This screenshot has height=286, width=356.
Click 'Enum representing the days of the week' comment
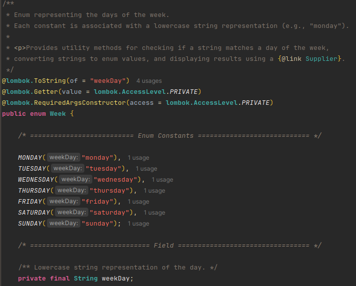click(91, 15)
